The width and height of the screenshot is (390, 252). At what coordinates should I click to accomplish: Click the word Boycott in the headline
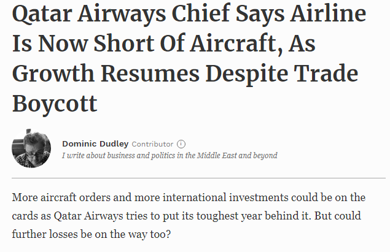(55, 104)
